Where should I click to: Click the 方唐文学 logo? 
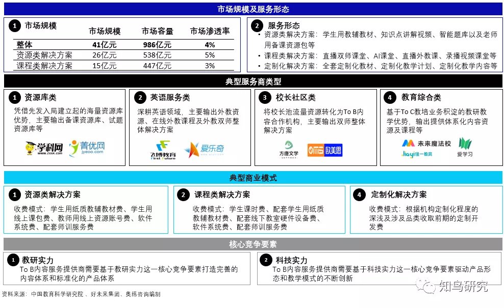pyautogui.click(x=289, y=149)
